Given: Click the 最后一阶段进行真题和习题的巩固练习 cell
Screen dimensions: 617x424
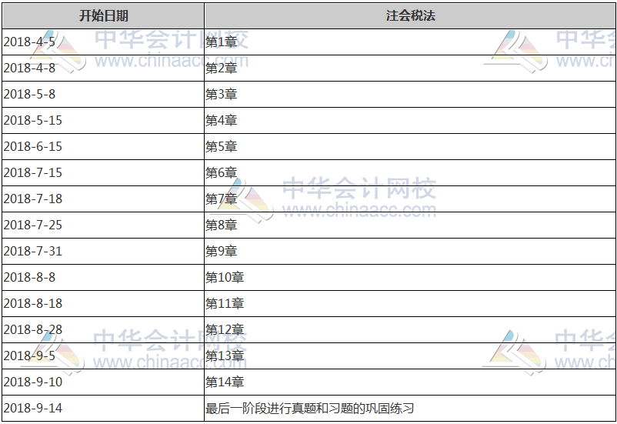Looking at the screenshot, I should coord(410,409).
